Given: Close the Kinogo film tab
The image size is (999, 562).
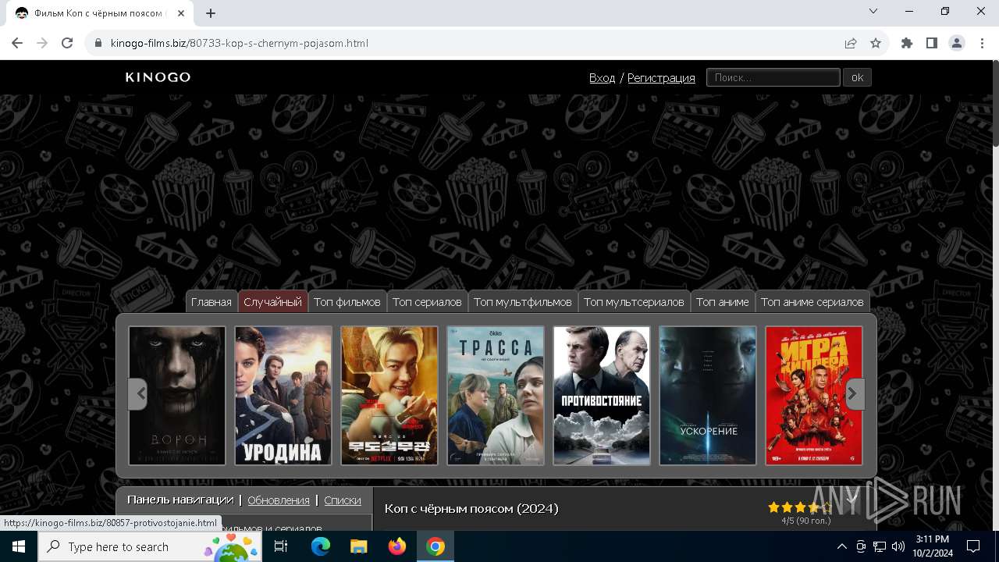Looking at the screenshot, I should [181, 13].
